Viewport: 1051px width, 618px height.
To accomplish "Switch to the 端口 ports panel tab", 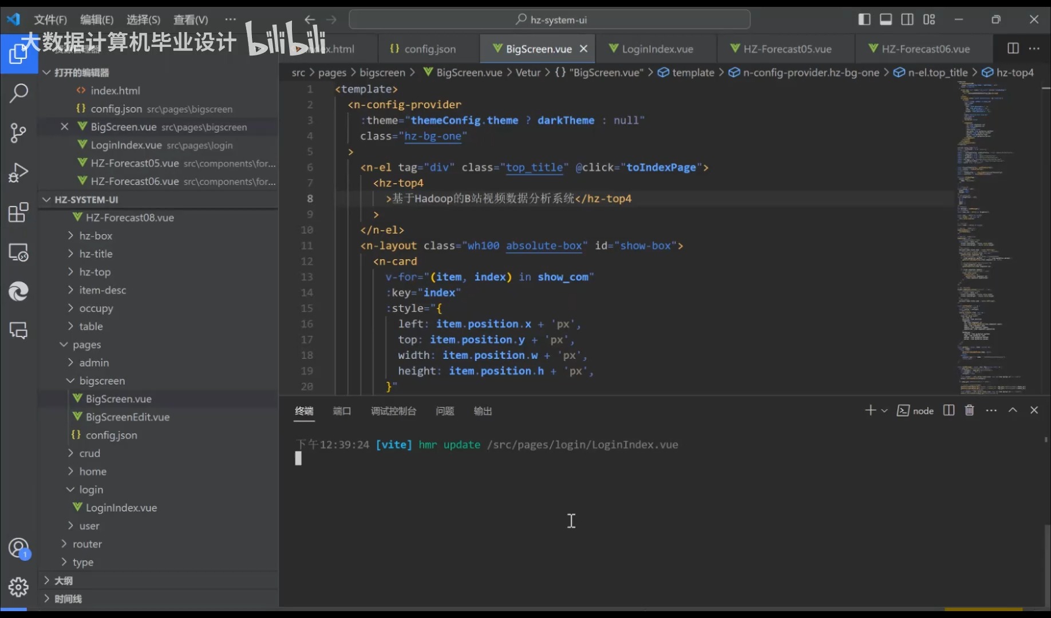I will [342, 411].
